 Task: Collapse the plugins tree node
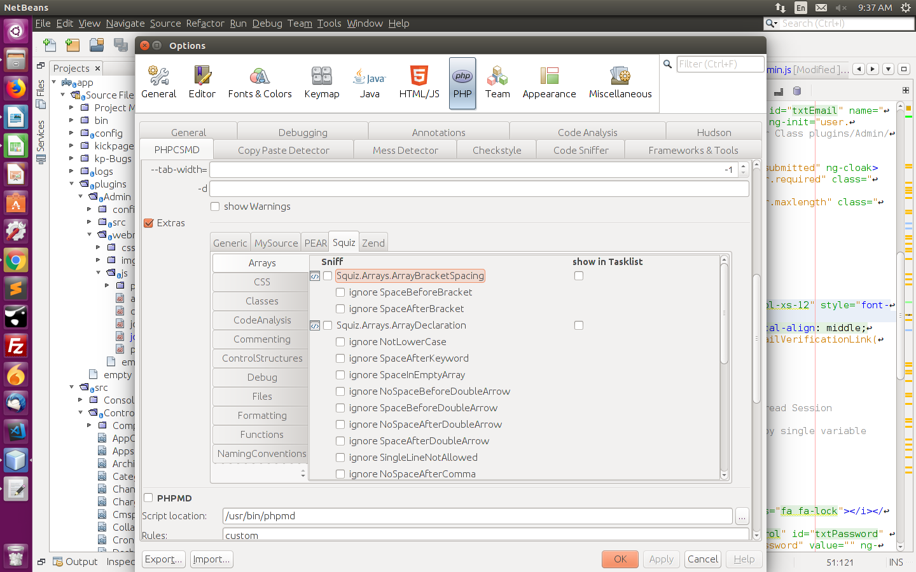[x=72, y=184]
